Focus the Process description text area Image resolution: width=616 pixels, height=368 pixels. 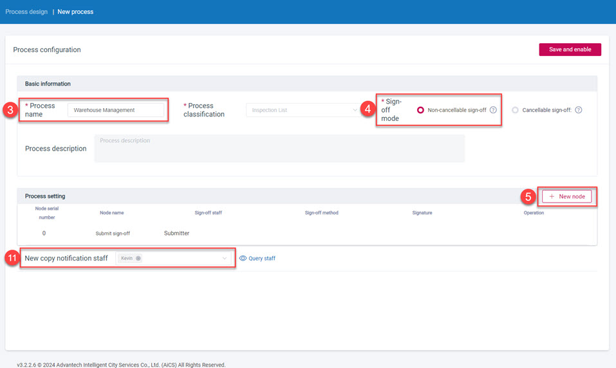[x=279, y=149]
